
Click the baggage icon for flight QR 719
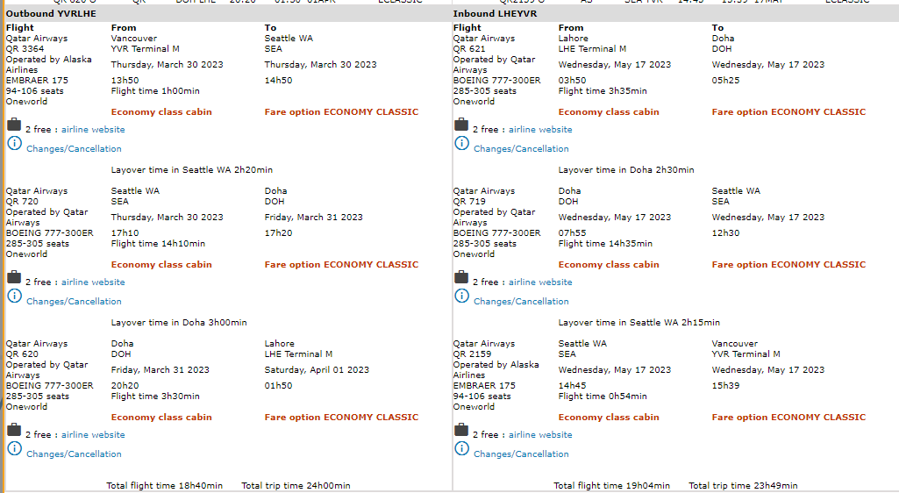point(461,278)
